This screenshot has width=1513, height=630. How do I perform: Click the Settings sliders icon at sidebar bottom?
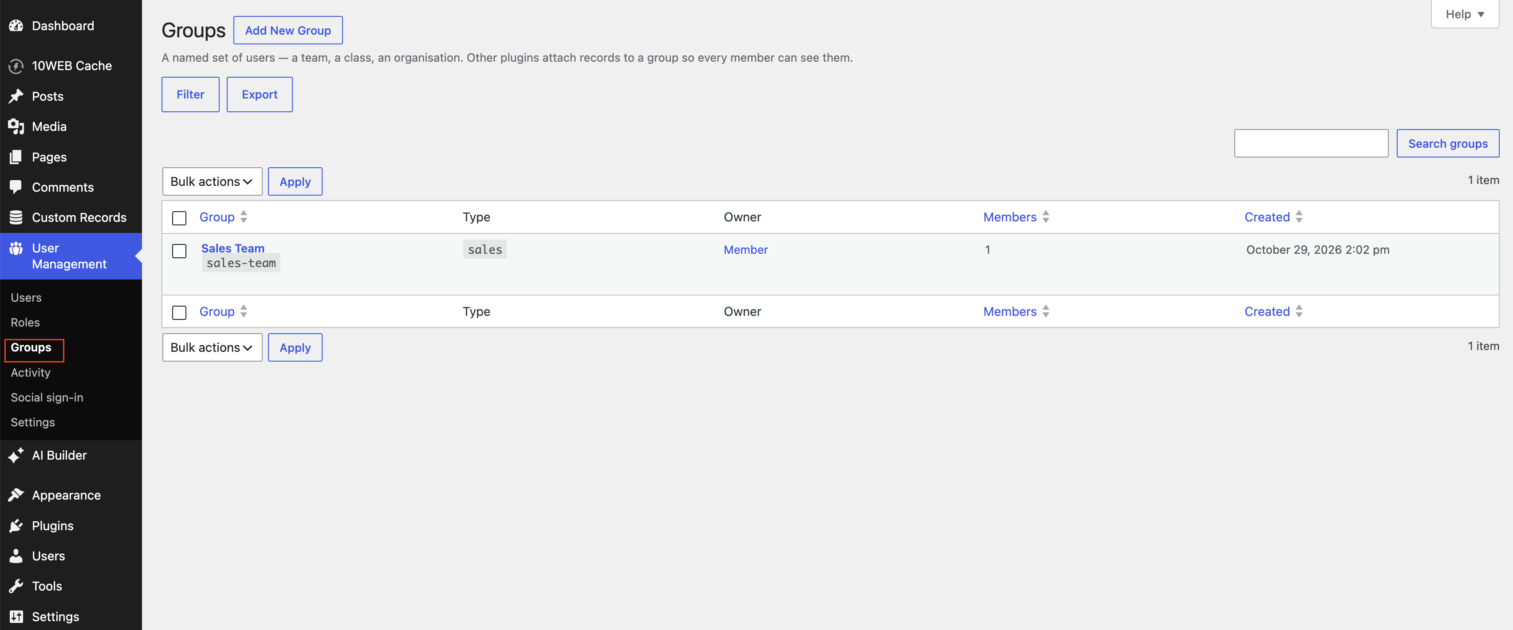[16, 617]
